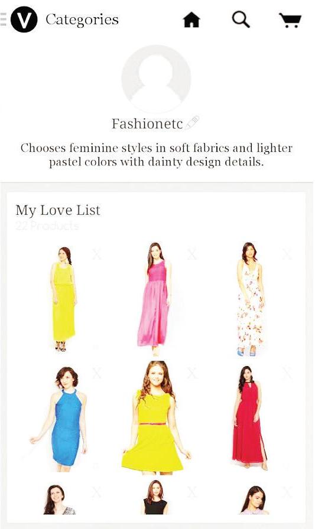Open the Categories menu
The height and width of the screenshot is (529, 315).
tap(82, 19)
